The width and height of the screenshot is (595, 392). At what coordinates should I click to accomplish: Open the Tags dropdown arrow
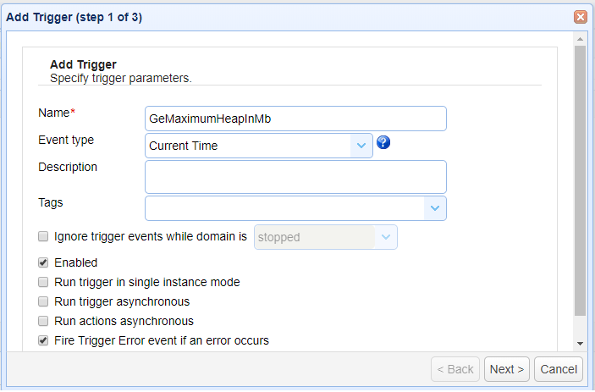(435, 208)
